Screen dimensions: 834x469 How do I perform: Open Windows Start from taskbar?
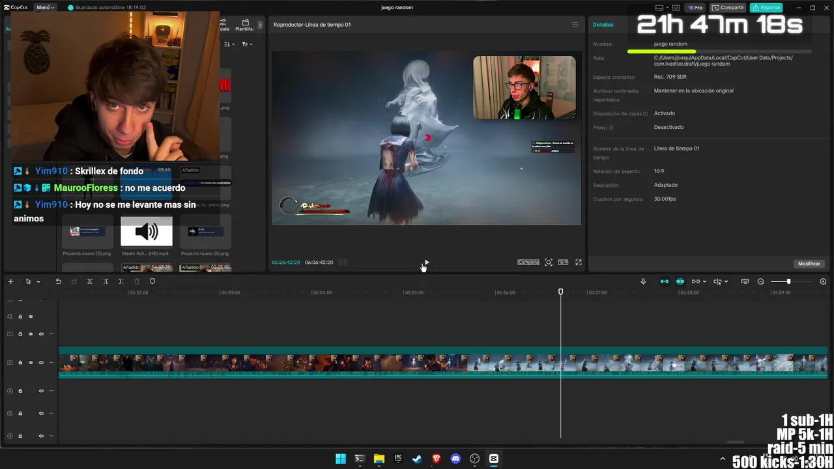[x=341, y=459]
